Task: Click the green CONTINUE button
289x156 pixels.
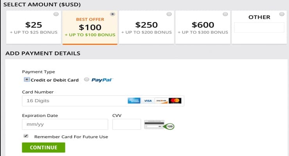Action: pyautogui.click(x=43, y=147)
